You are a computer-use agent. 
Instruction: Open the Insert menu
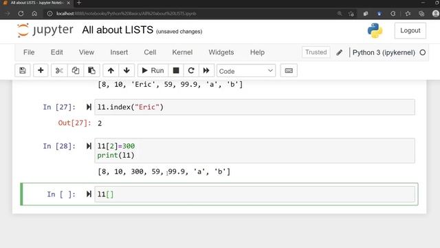click(x=119, y=52)
